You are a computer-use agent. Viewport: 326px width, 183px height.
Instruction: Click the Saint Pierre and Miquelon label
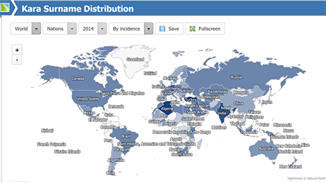(123, 93)
